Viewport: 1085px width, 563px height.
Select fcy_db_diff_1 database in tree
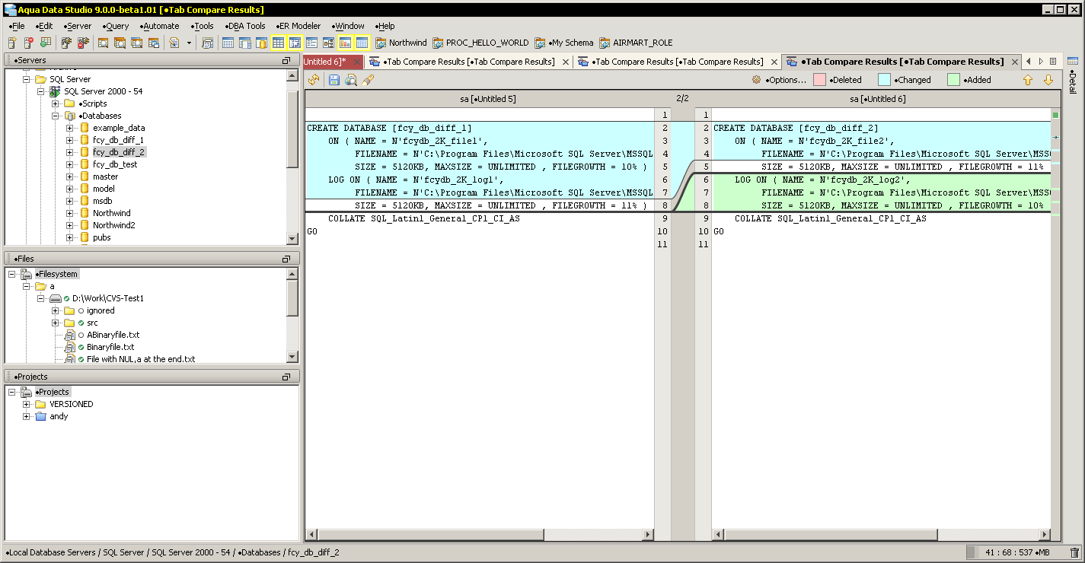tap(118, 140)
